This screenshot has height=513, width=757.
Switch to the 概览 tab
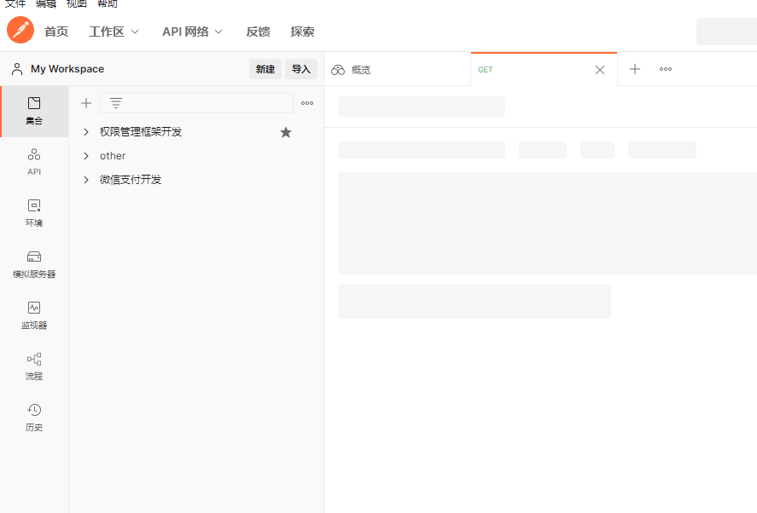pos(360,70)
